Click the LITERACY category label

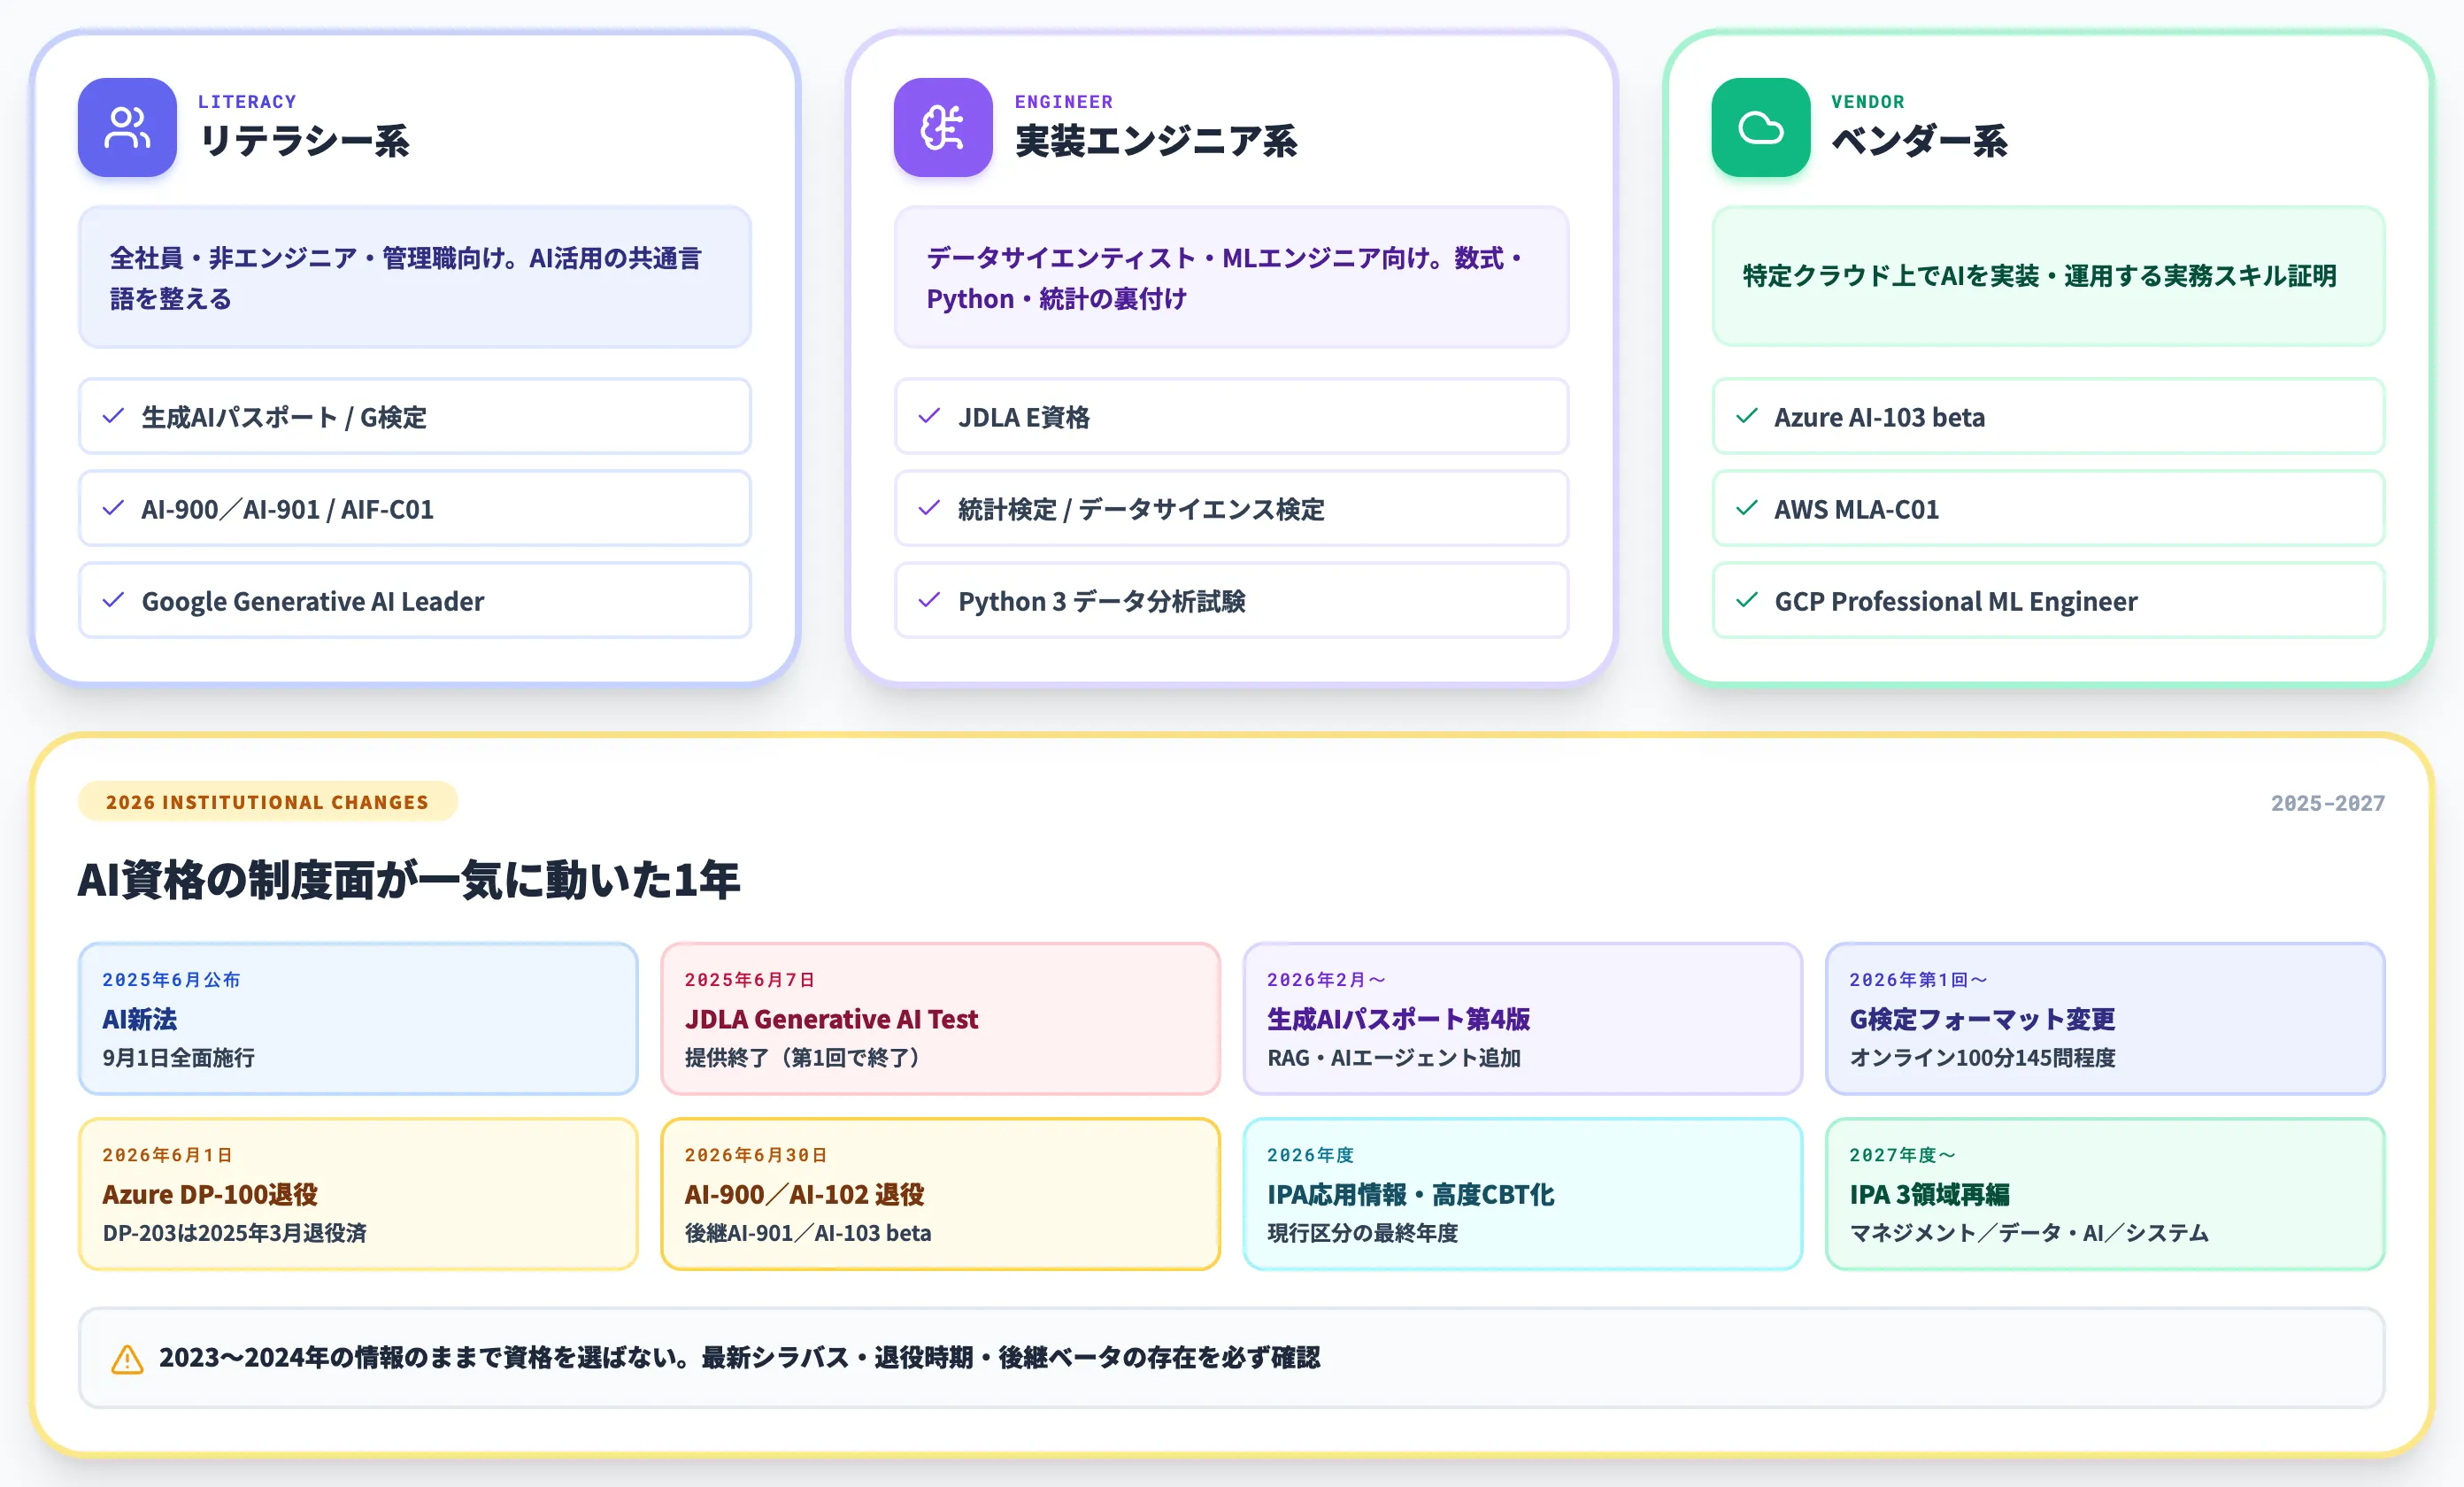pos(247,102)
